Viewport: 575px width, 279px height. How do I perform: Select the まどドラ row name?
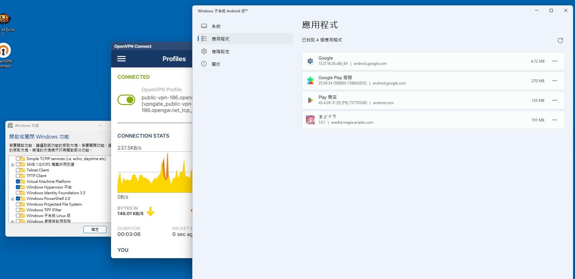coord(327,117)
